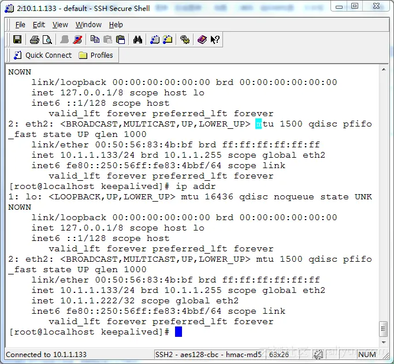Click the Profiles folder icon
Viewport: 394px width, 364px height.
point(83,55)
